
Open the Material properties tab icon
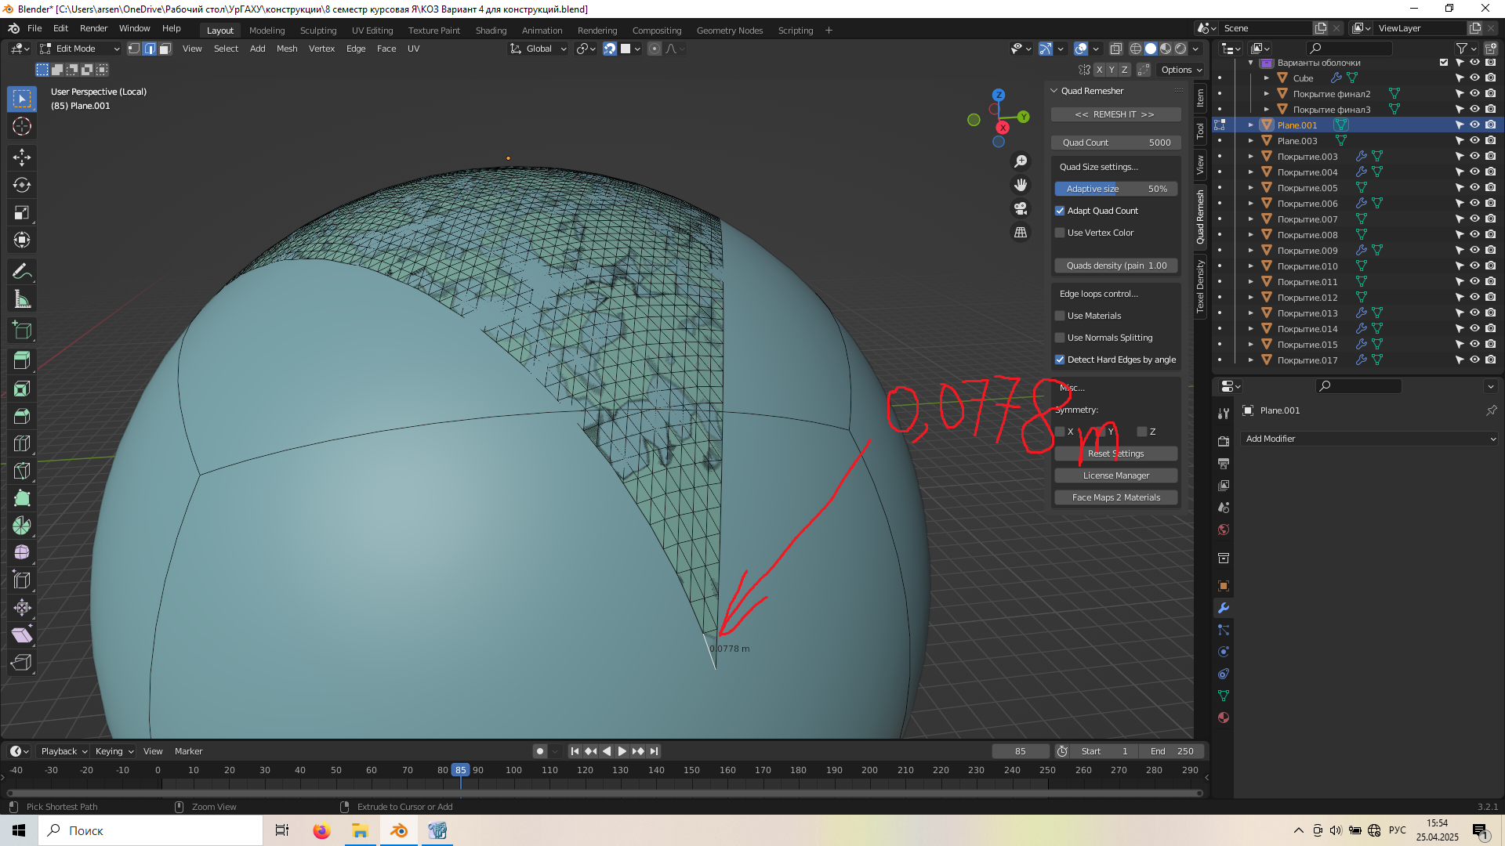(1224, 718)
